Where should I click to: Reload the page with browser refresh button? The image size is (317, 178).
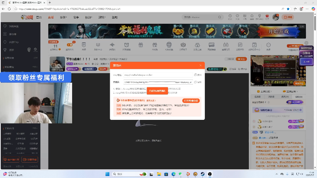9,9
